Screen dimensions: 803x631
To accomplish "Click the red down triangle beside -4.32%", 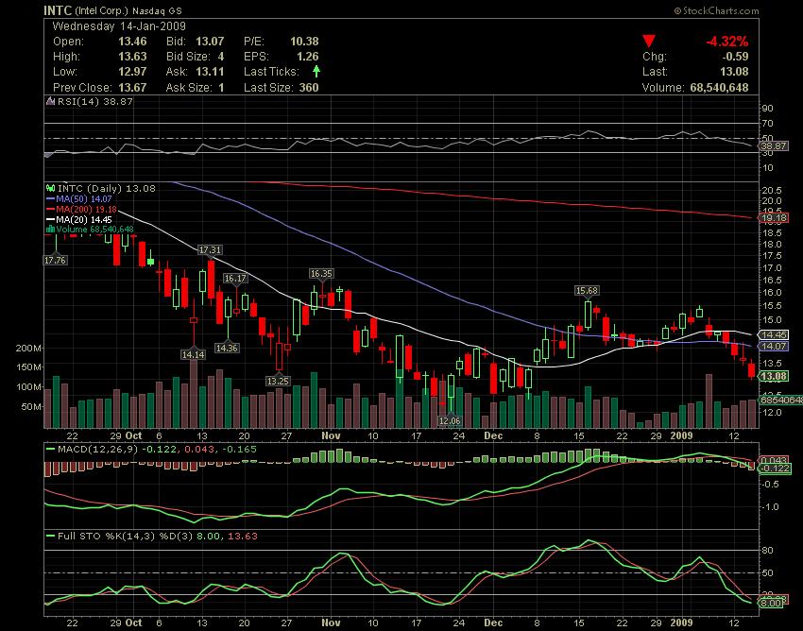I will click(649, 42).
